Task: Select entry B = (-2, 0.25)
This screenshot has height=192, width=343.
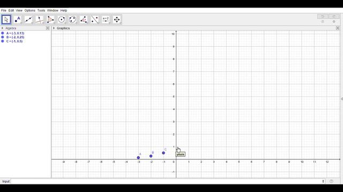Action: tap(16, 37)
